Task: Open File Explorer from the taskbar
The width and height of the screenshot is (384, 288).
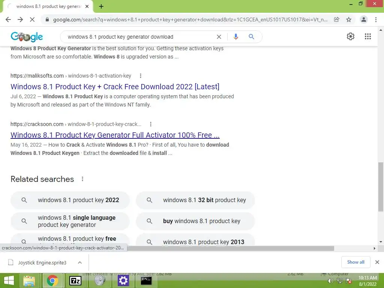Action: click(x=29, y=280)
